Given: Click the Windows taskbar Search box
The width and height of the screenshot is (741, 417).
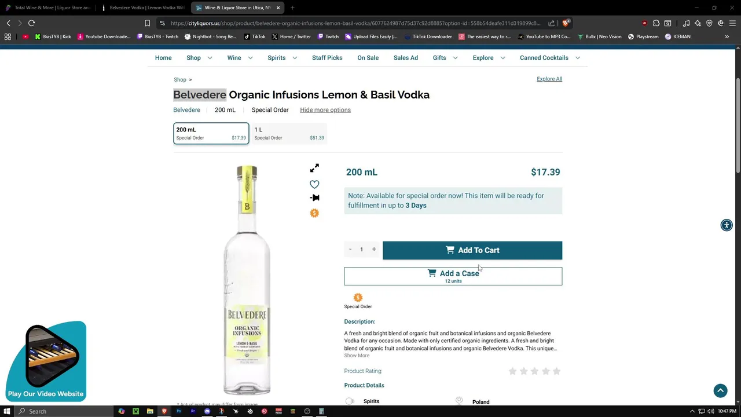Looking at the screenshot, I should 58,411.
